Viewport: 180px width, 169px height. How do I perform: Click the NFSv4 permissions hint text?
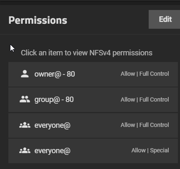click(x=86, y=53)
